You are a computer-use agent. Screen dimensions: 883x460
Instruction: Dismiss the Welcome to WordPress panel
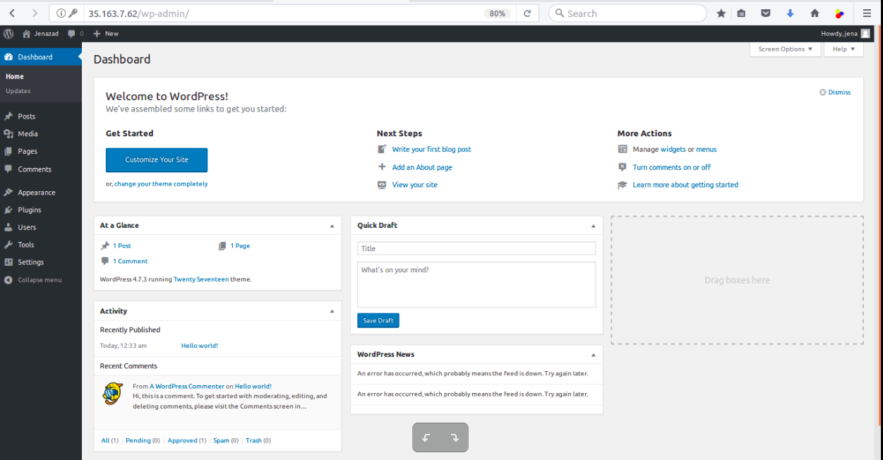click(x=835, y=92)
